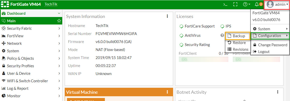Expand the Security Fabric menu
The height and width of the screenshot is (101, 290).
31,28
